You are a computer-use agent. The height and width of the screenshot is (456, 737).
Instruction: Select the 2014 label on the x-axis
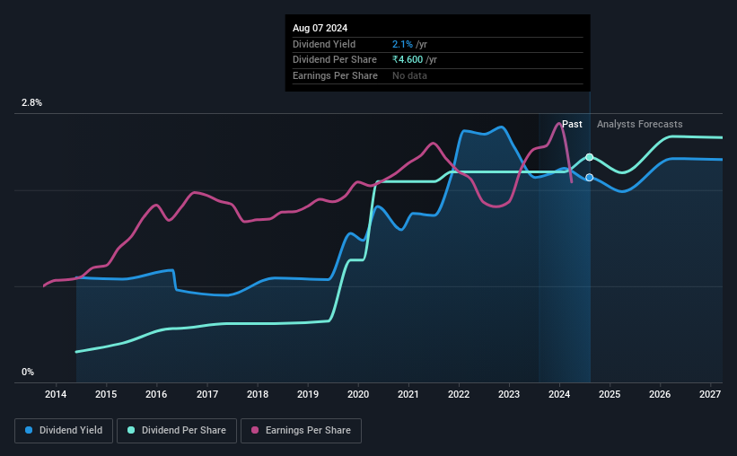(56, 394)
